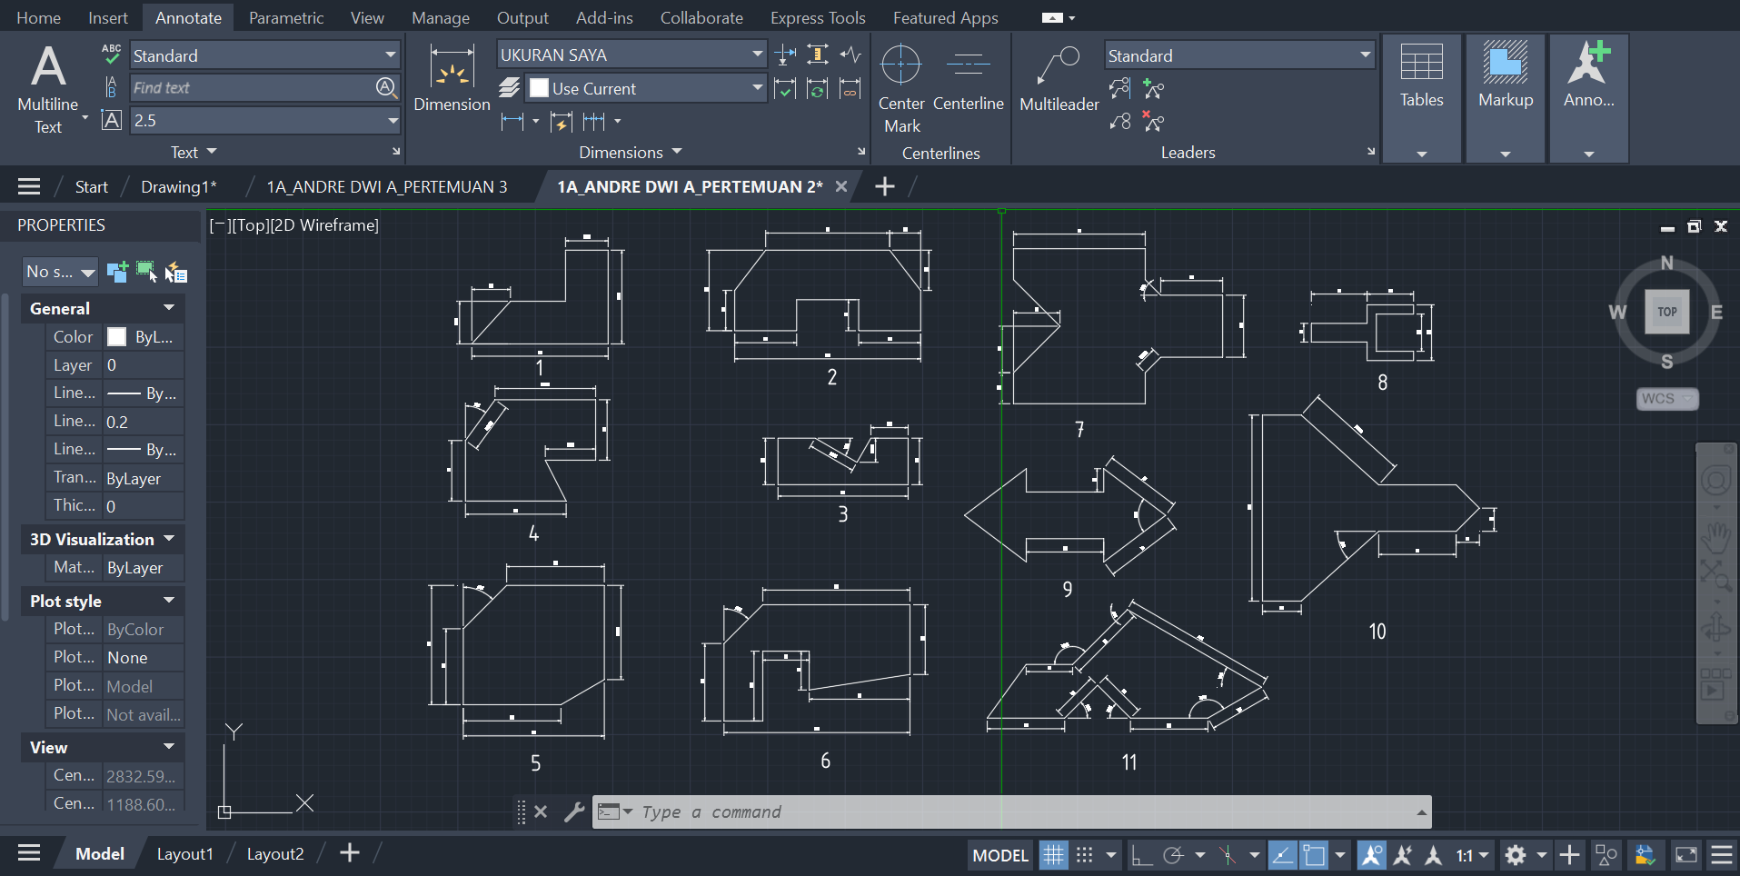Viewport: 1740px width, 876px height.
Task: Click the WCS coordinate system button
Action: point(1667,398)
